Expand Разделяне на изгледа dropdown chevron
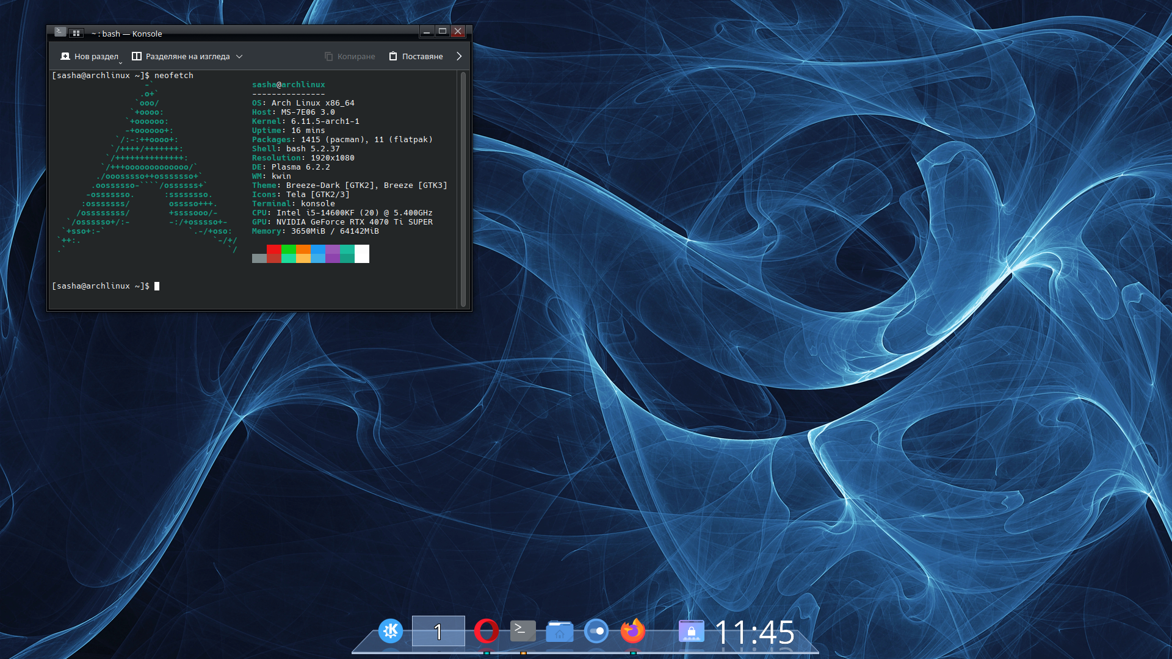 coord(239,56)
